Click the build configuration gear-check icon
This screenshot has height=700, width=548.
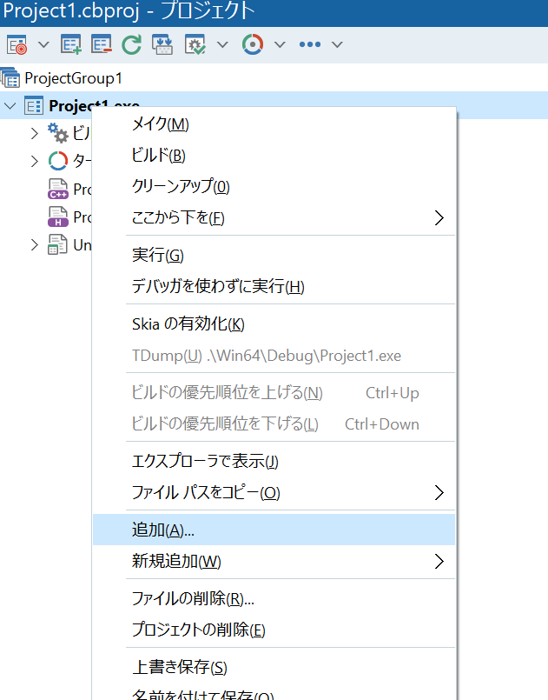[x=195, y=44]
